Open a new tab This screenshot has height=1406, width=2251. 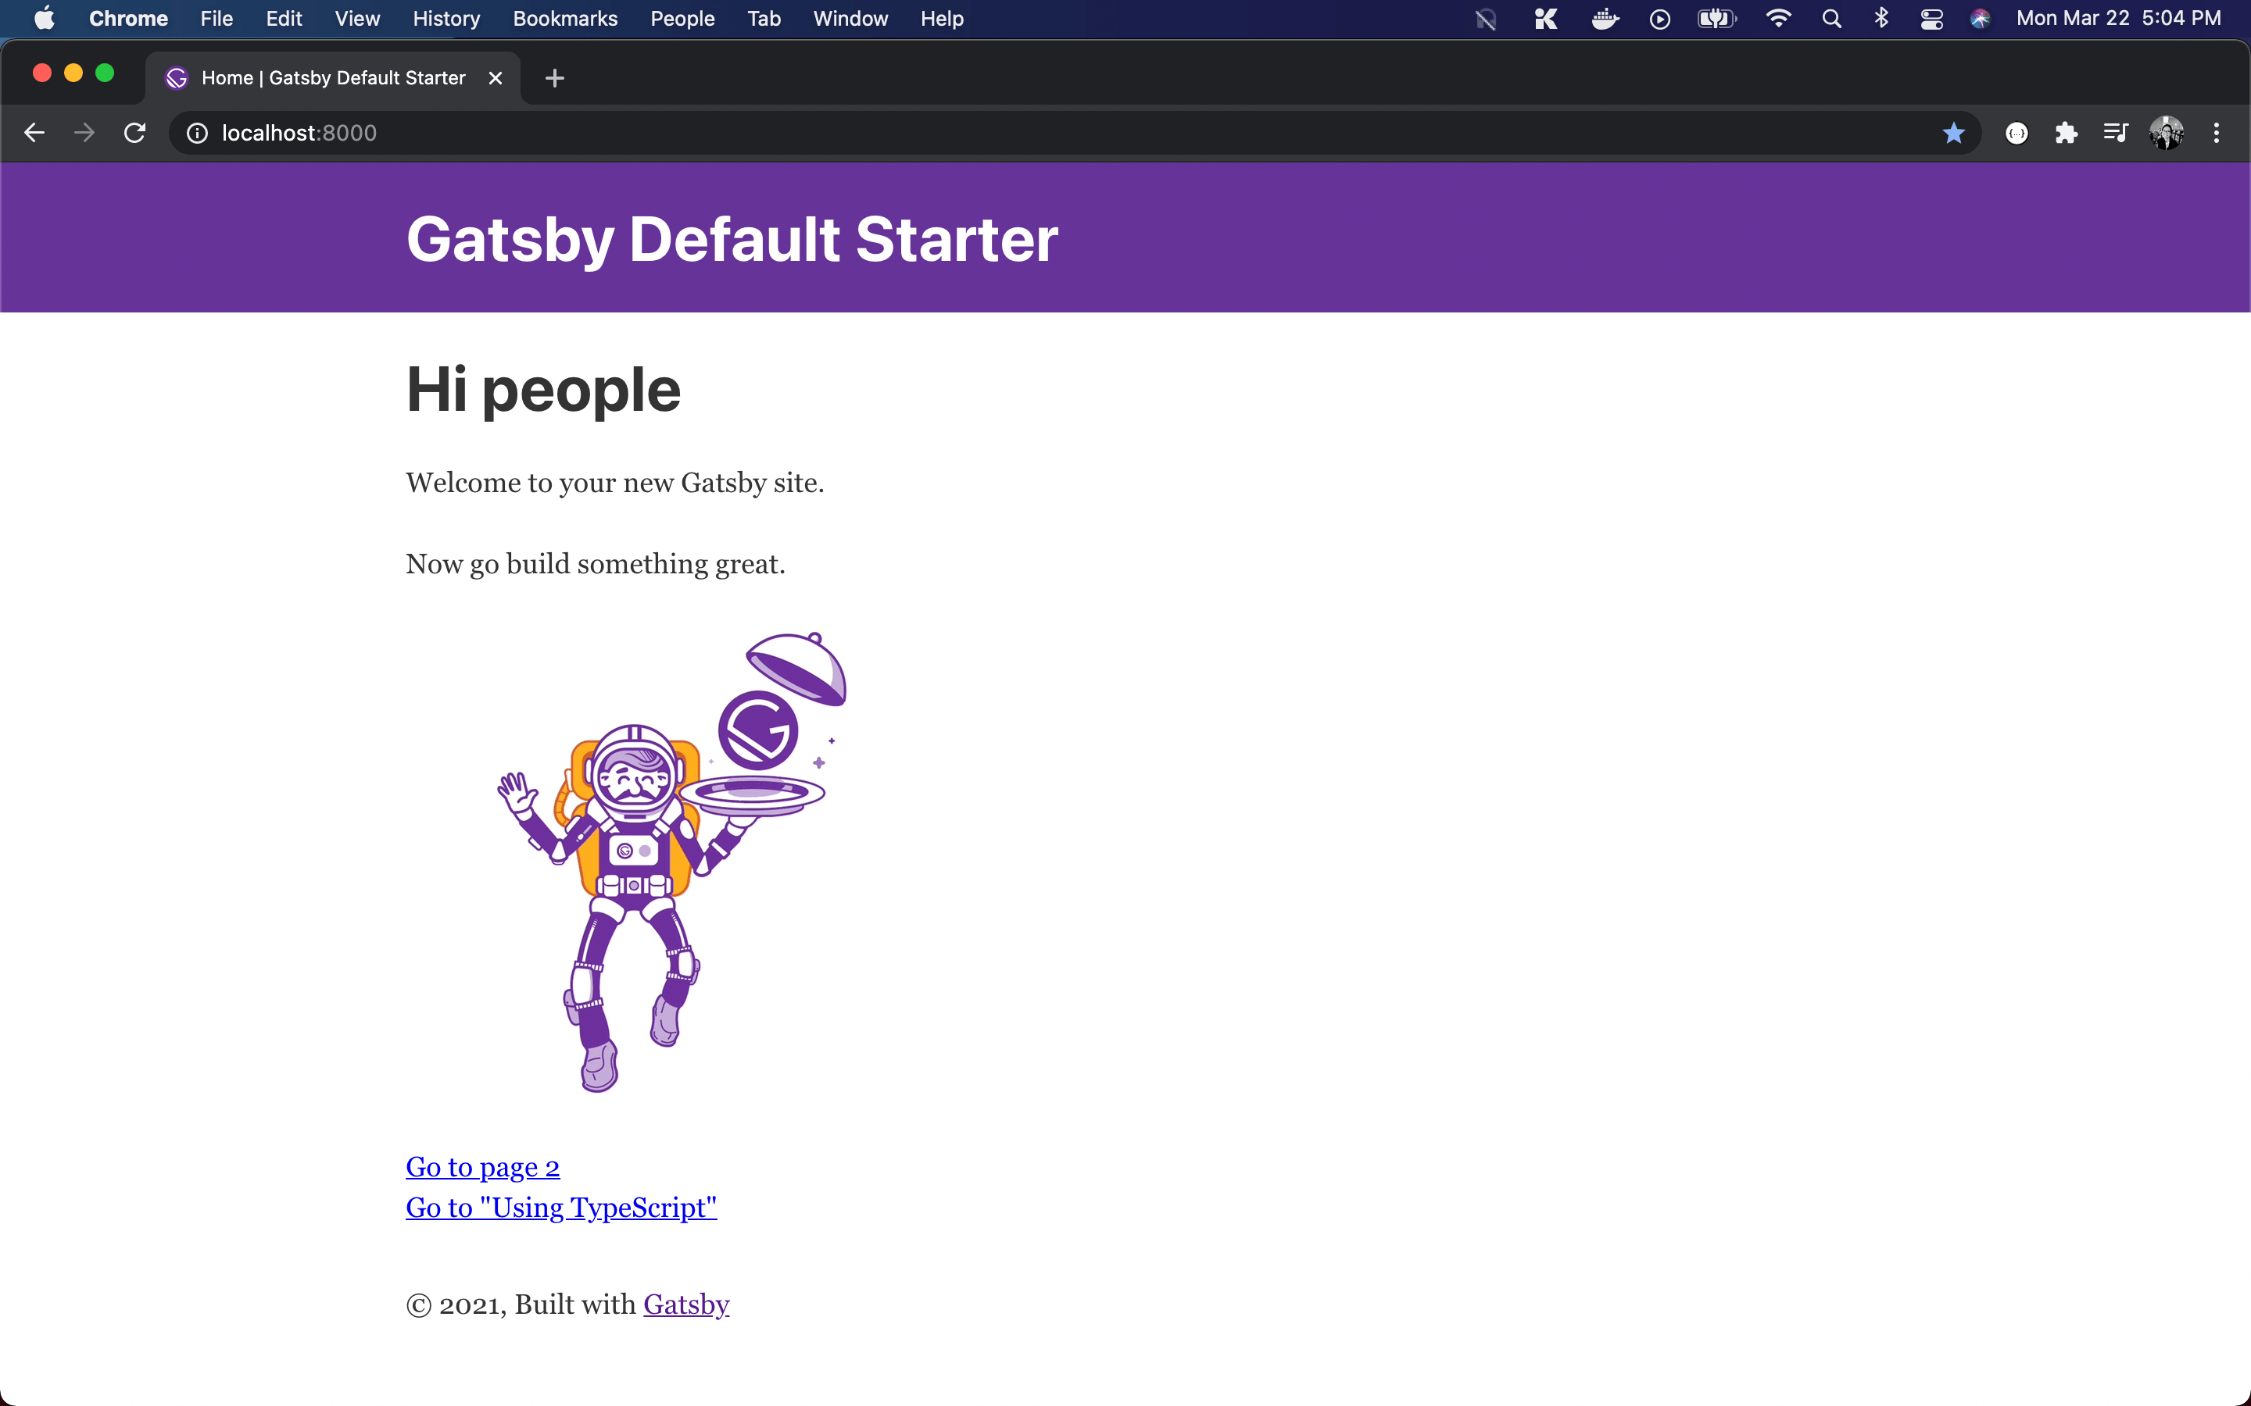(554, 78)
